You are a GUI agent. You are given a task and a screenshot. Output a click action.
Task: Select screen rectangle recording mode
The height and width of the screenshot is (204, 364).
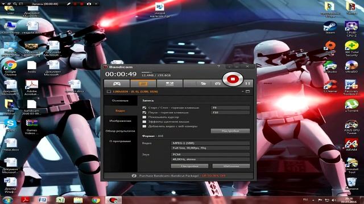(x=143, y=83)
